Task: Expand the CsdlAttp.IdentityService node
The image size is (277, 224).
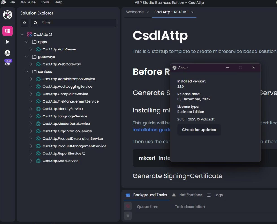Action: click(31, 109)
